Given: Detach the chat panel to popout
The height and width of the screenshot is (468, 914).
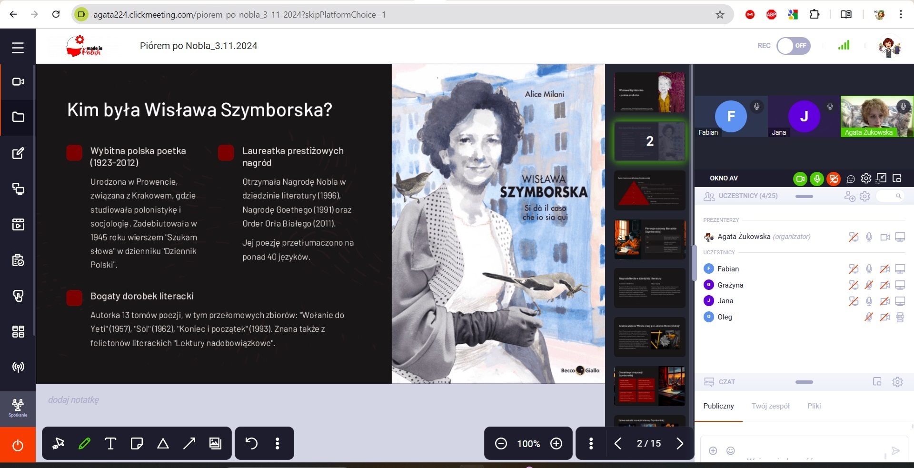Looking at the screenshot, I should [x=877, y=382].
